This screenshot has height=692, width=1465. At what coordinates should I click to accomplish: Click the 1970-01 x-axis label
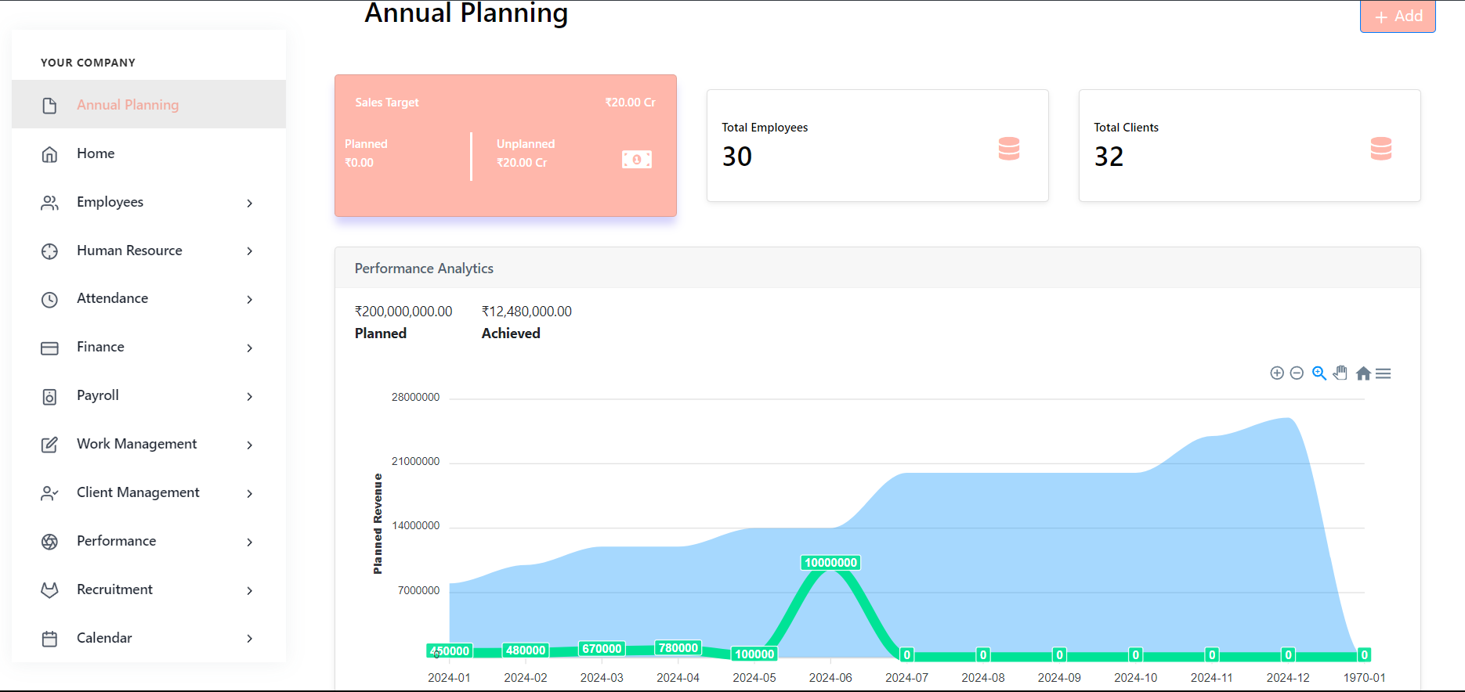1364,678
